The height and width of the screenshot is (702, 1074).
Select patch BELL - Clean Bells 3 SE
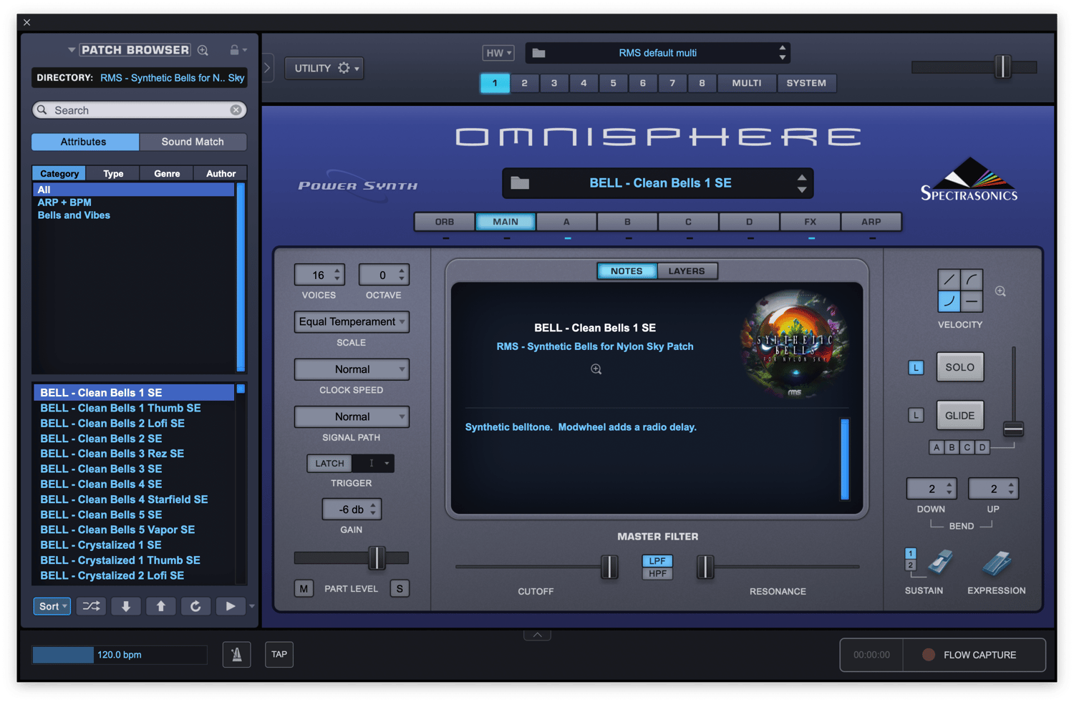(133, 469)
